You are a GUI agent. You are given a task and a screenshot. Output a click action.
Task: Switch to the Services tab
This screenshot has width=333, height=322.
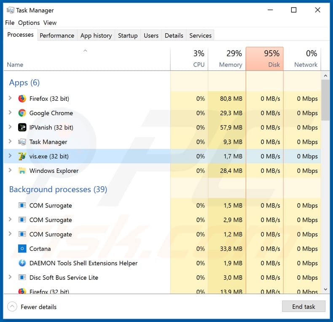click(200, 35)
